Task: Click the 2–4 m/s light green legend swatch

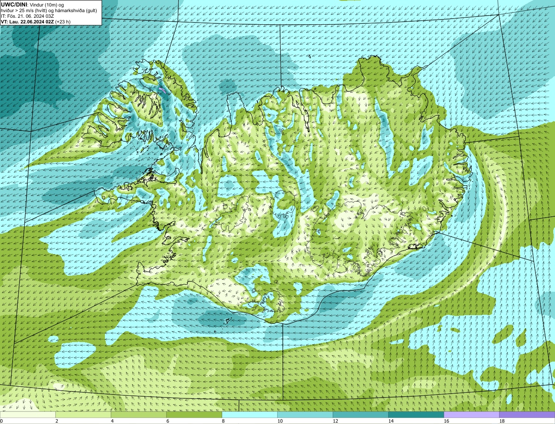Action: point(83,414)
